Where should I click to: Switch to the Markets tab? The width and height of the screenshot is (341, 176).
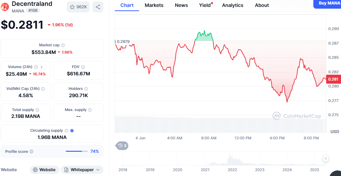pos(154,5)
